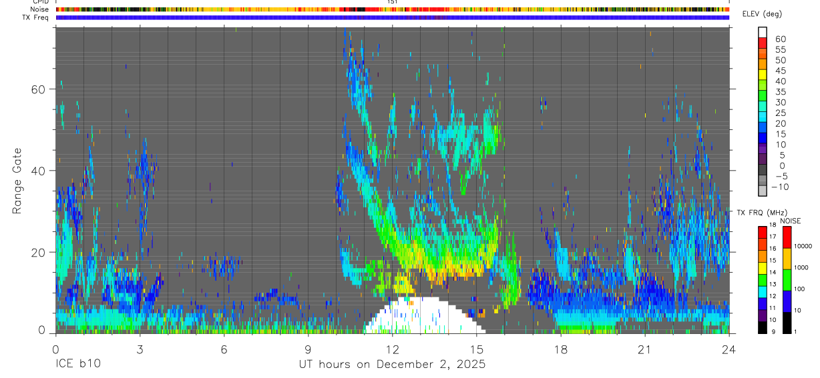
Task: Click the '6' hour tick label
Action: [224, 350]
